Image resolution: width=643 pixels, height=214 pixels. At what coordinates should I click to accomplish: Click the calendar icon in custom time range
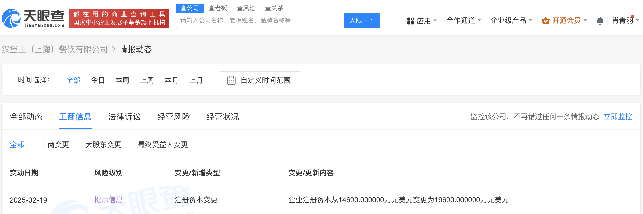point(231,80)
